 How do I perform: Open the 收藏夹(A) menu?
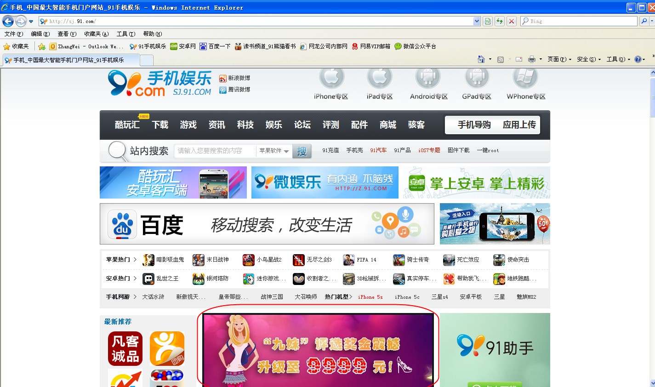point(97,34)
